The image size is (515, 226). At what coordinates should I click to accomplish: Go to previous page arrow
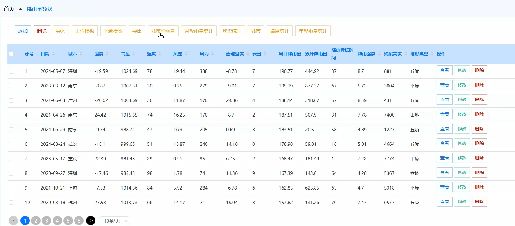[x=14, y=221]
